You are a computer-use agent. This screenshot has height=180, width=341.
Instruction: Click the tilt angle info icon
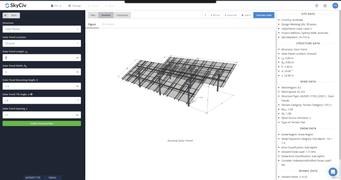point(31,94)
